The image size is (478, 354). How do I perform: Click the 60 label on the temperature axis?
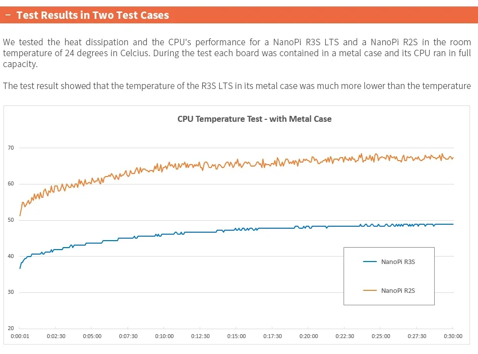click(10, 184)
